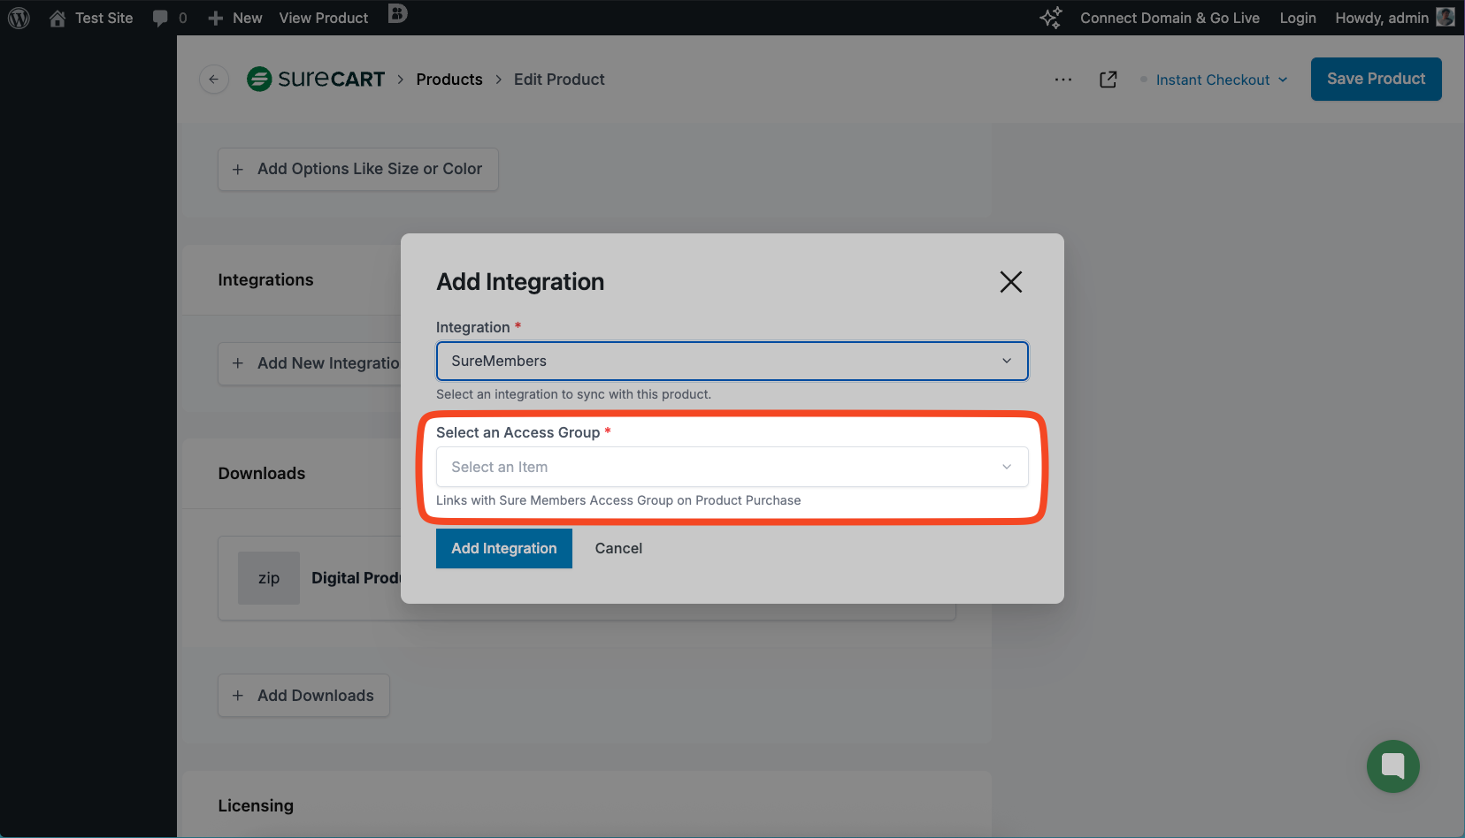Click the Save Product button

tap(1377, 79)
